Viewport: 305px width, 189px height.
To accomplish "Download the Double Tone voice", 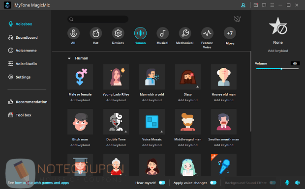I will pyautogui.click(x=126, y=132).
